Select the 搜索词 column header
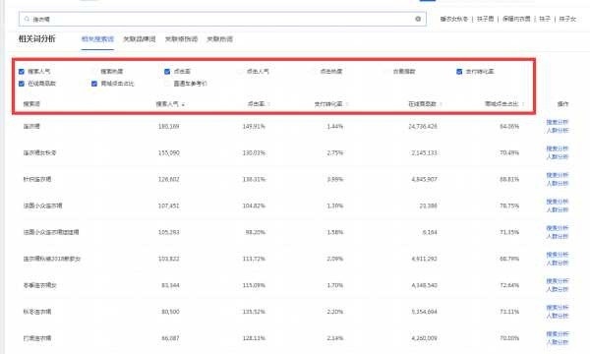The height and width of the screenshot is (354, 590). [x=31, y=104]
